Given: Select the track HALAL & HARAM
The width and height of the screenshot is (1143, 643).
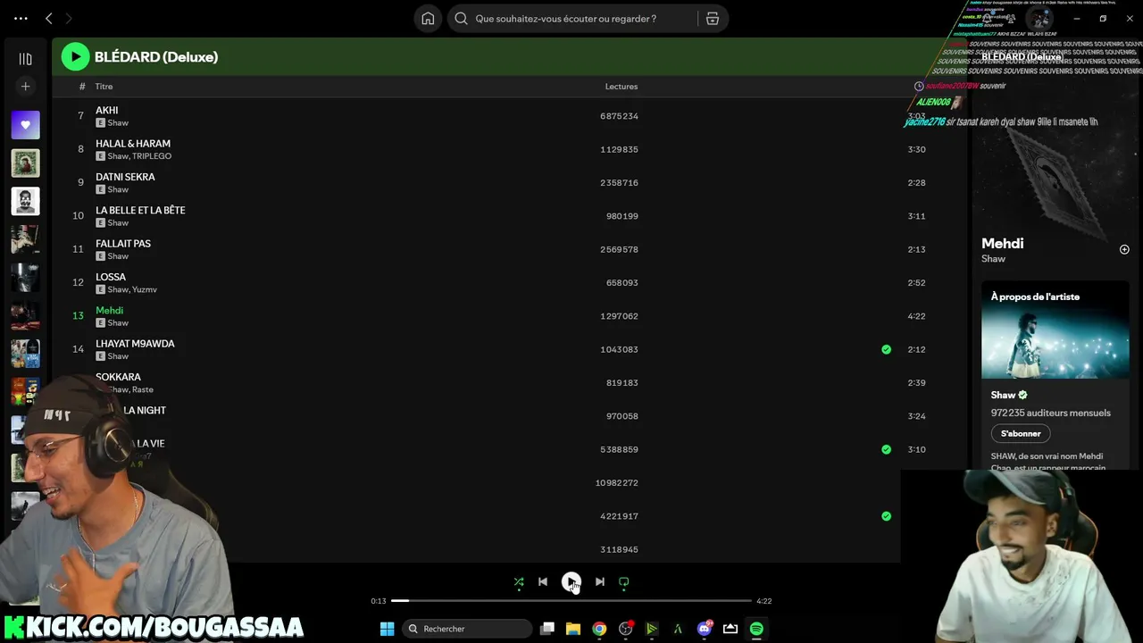Looking at the screenshot, I should pyautogui.click(x=133, y=144).
